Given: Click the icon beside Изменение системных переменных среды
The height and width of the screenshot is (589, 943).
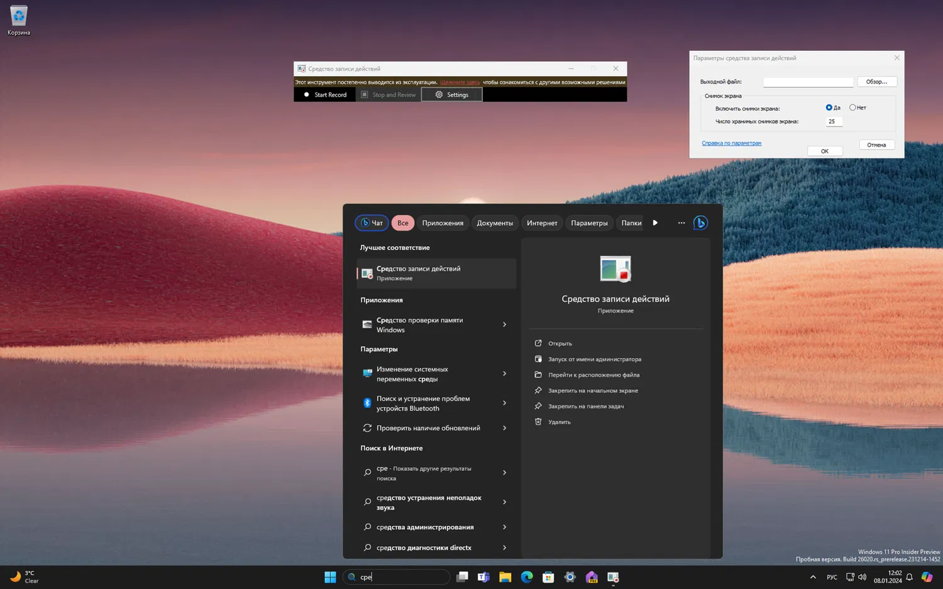Looking at the screenshot, I should pyautogui.click(x=367, y=373).
